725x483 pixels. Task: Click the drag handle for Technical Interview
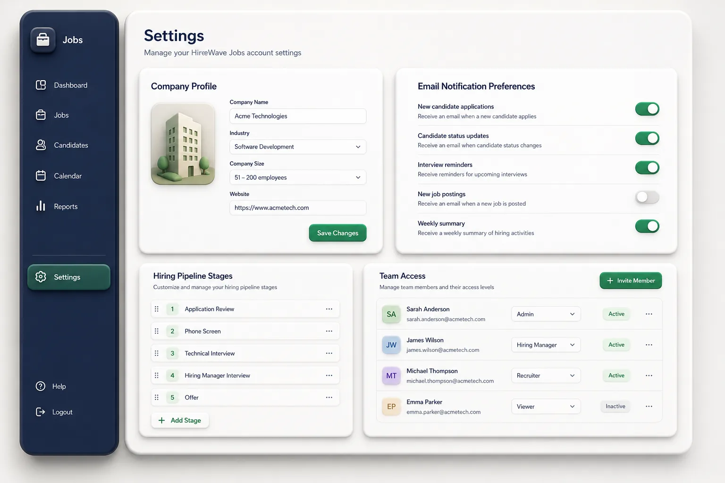[157, 353]
